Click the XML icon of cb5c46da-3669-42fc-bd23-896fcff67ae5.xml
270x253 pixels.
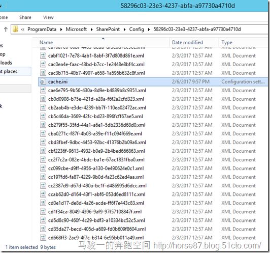click(43, 116)
